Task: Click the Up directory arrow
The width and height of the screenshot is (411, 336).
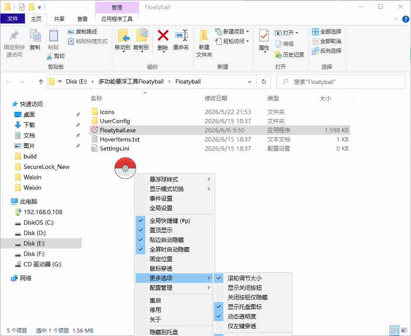Action: pos(41,82)
